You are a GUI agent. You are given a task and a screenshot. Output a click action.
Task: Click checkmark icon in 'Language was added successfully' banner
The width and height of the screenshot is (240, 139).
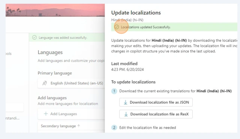[34, 37]
